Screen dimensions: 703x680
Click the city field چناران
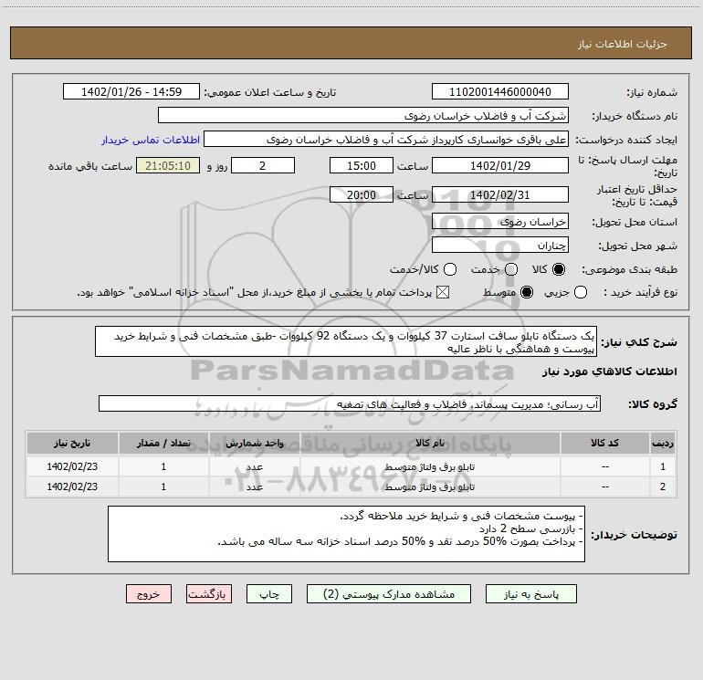coord(500,245)
